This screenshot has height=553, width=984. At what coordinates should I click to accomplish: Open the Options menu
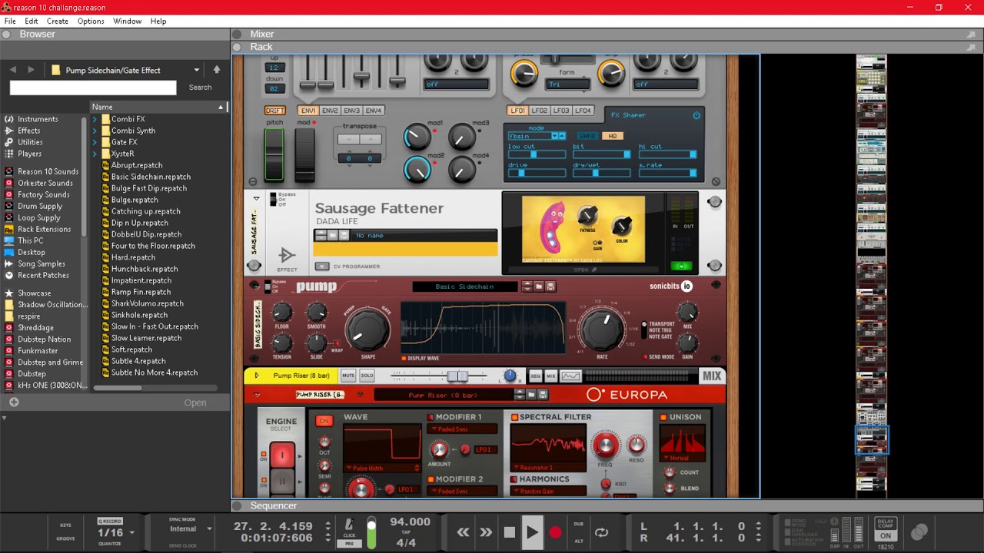(x=91, y=21)
